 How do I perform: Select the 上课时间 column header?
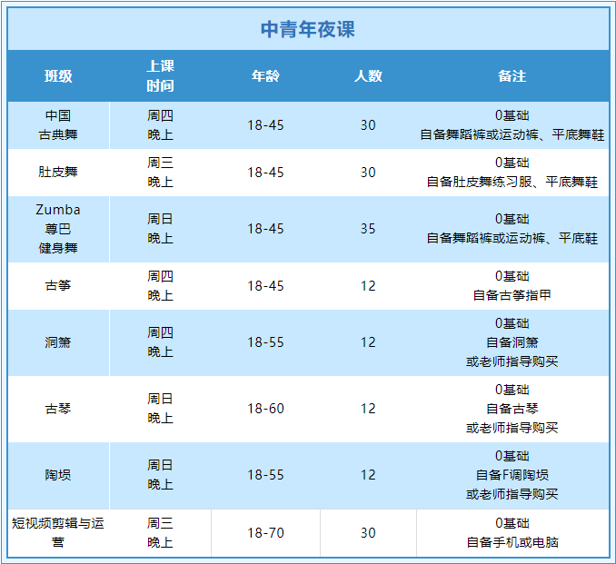coord(160,76)
